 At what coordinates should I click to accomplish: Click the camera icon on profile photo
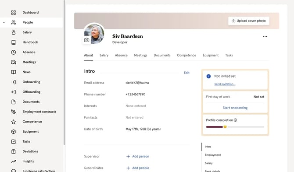point(86,40)
